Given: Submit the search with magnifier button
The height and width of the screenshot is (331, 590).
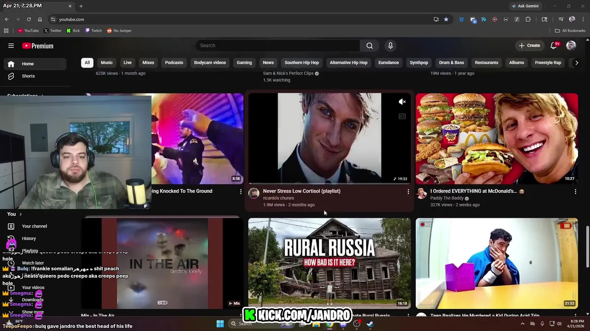Looking at the screenshot, I should pos(370,46).
